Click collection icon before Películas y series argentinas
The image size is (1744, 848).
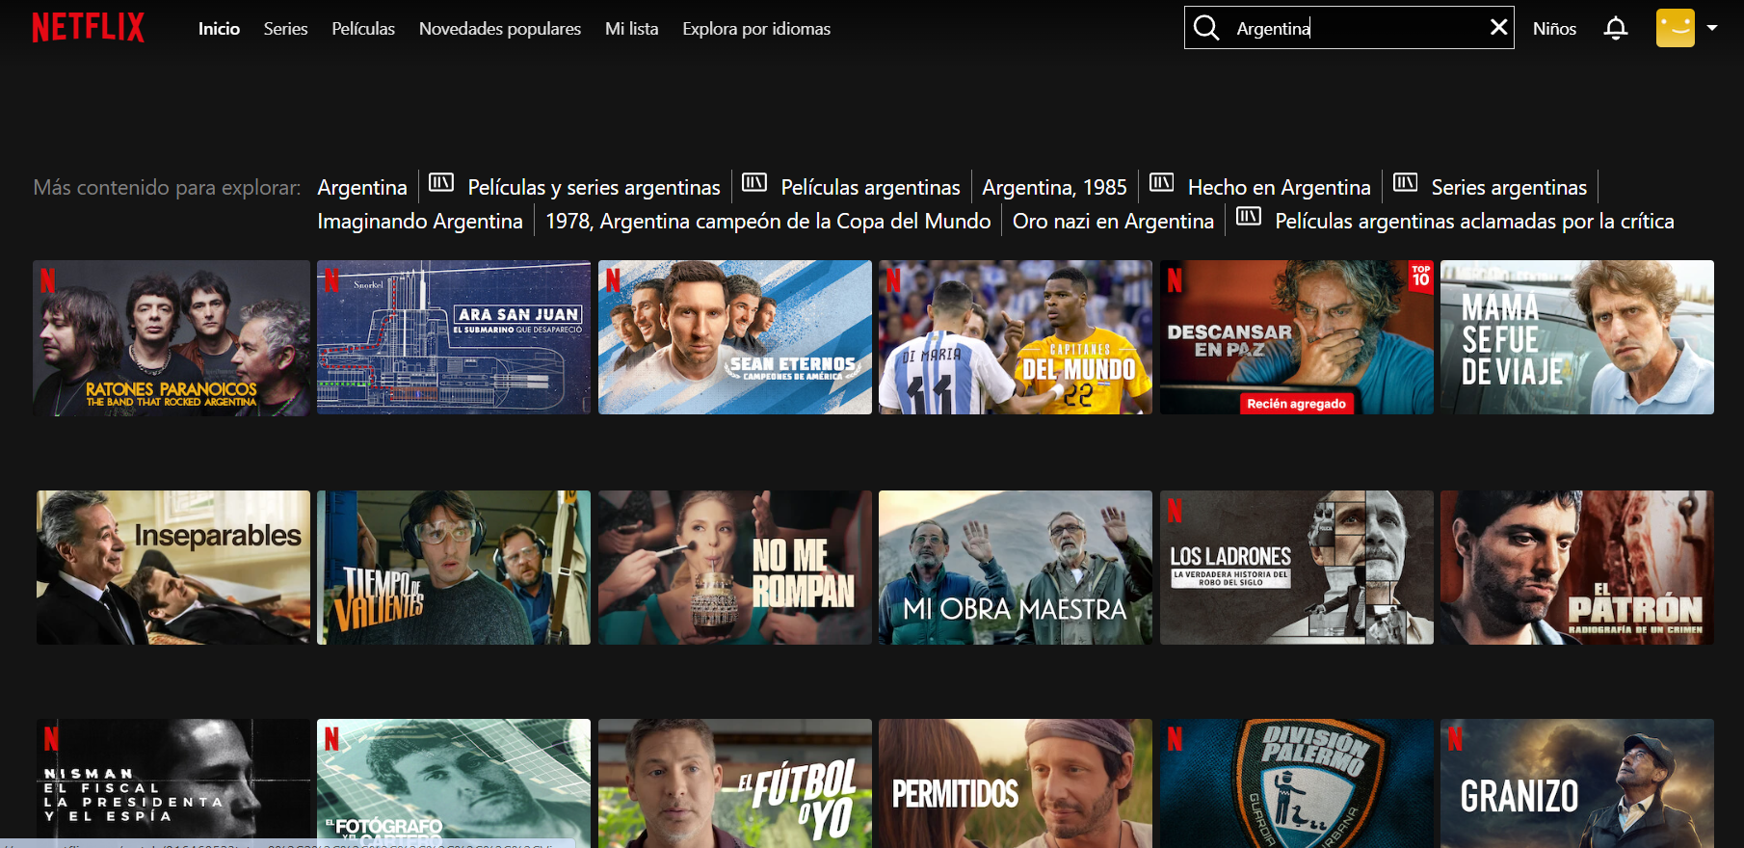point(441,182)
